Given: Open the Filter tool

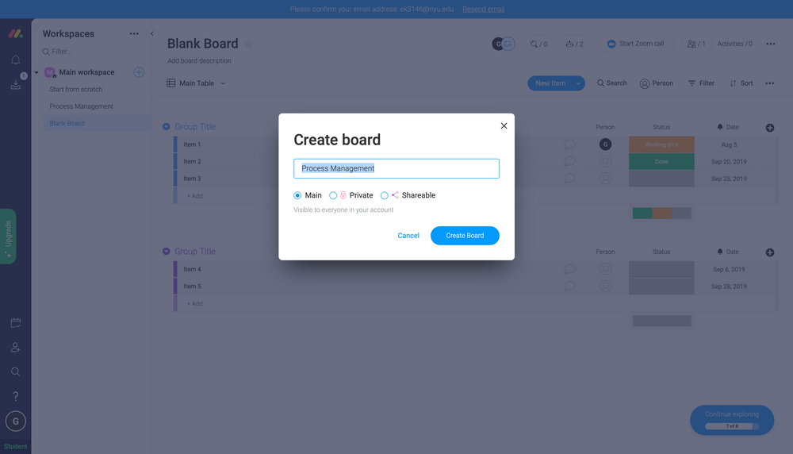Looking at the screenshot, I should (x=701, y=83).
